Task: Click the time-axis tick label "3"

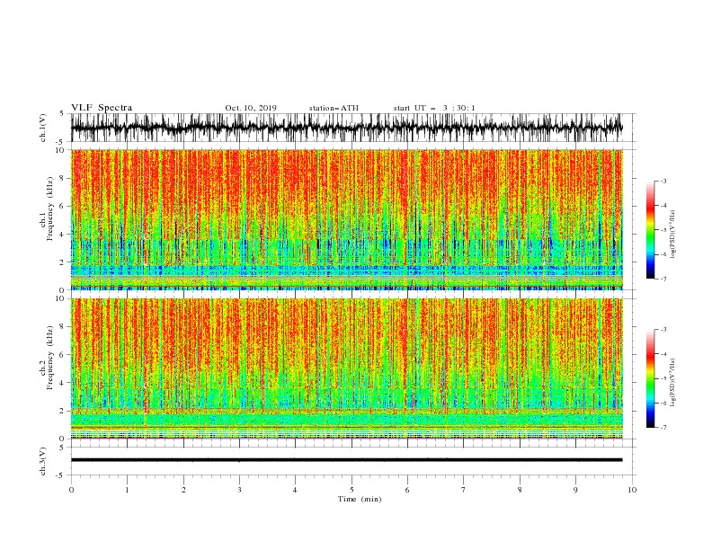Action: click(x=239, y=490)
